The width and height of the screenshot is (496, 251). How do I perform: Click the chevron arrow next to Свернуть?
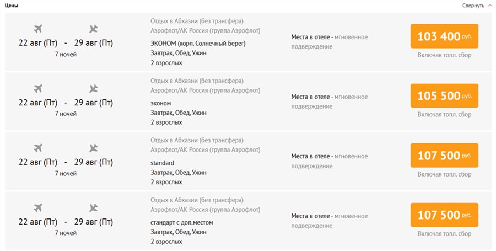click(x=489, y=6)
